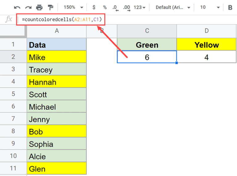Image resolution: width=237 pixels, height=176 pixels.
Task: Click the Redo arrow icon
Action: pyautogui.click(x=28, y=7)
